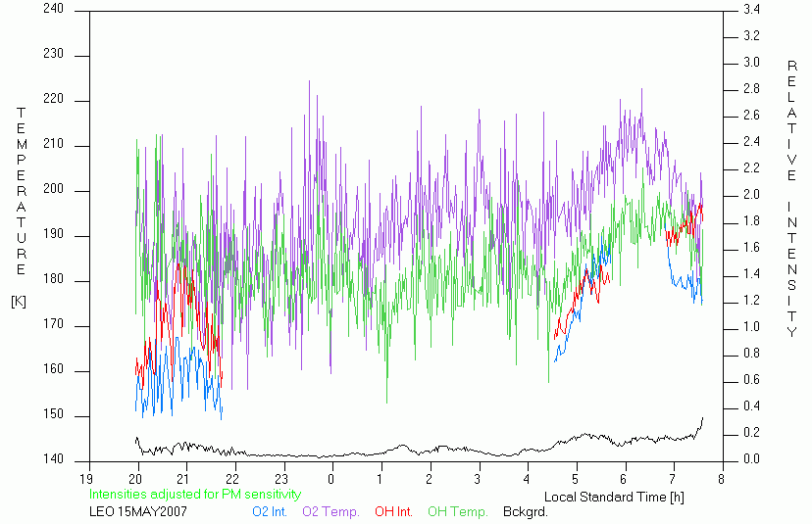Click time axis label 22
Viewport: 812px width, 524px height.
click(x=232, y=479)
